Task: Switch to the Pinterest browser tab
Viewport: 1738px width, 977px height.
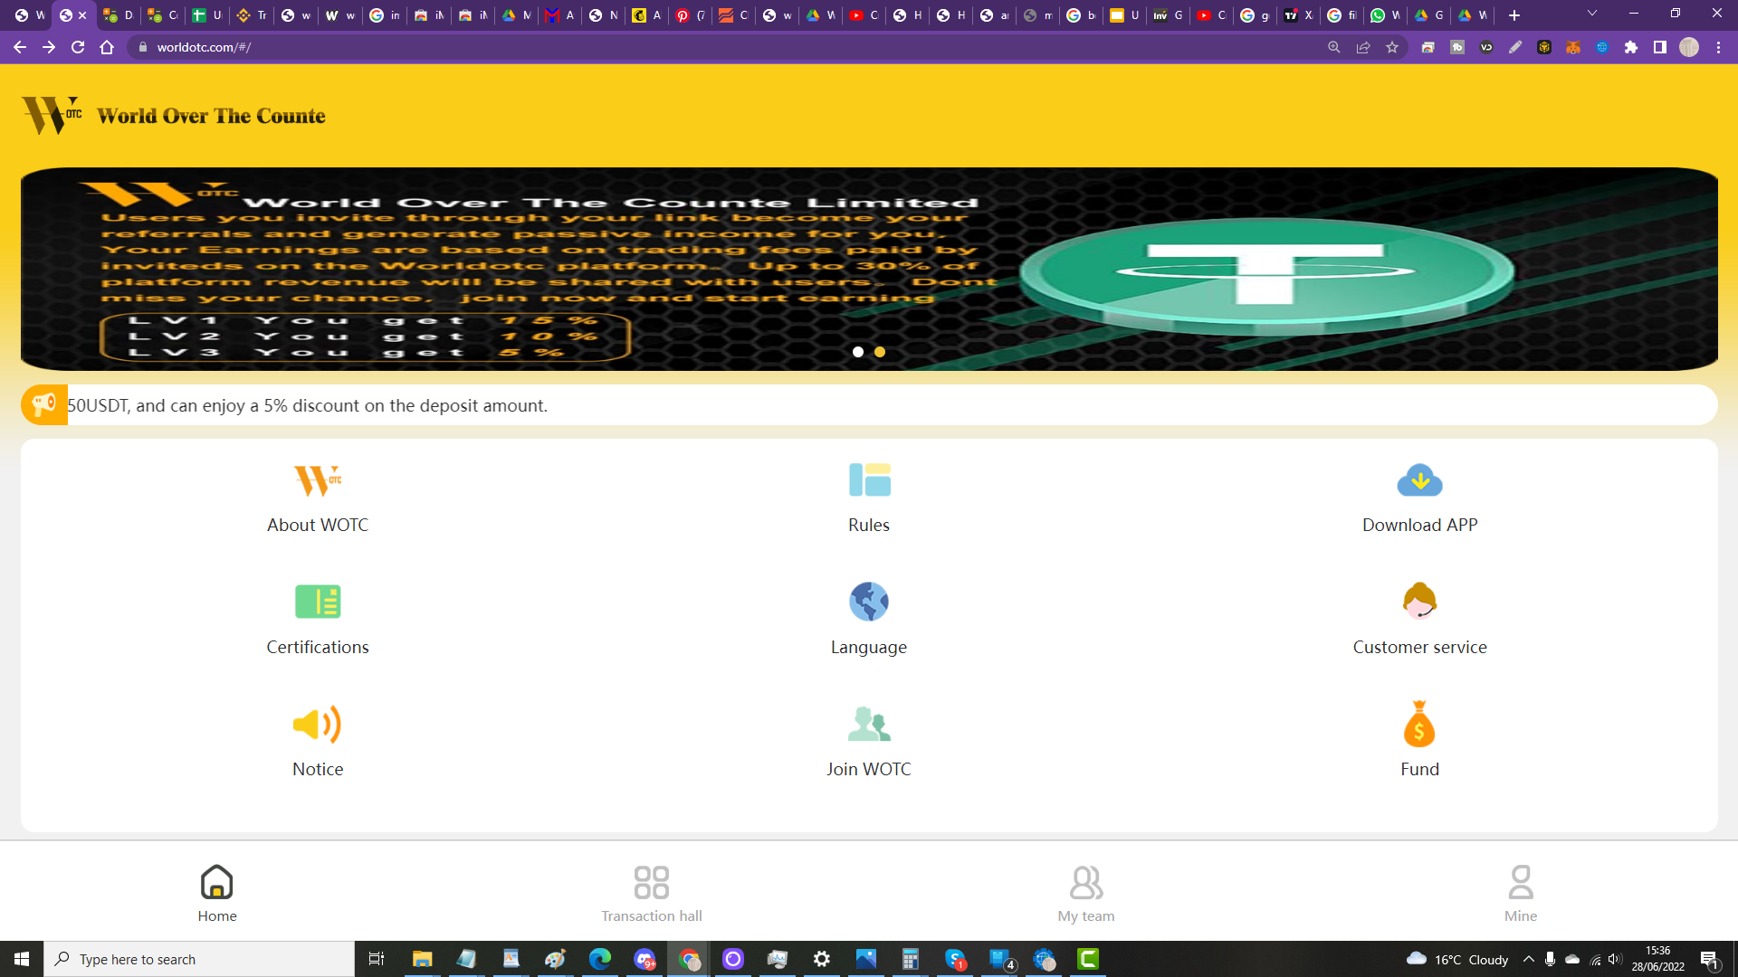Action: [x=690, y=15]
